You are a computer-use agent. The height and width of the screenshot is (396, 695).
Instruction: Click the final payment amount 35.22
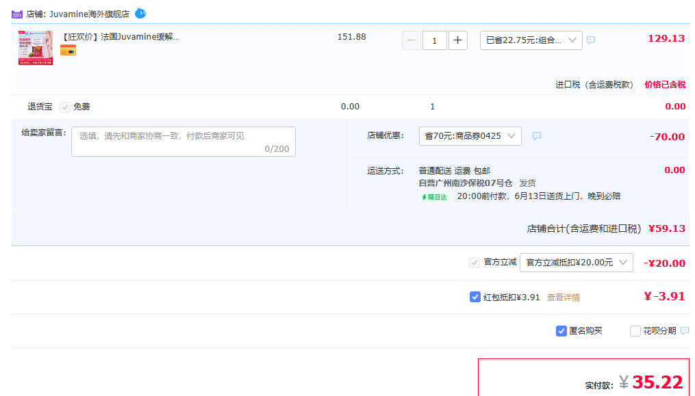point(657,382)
